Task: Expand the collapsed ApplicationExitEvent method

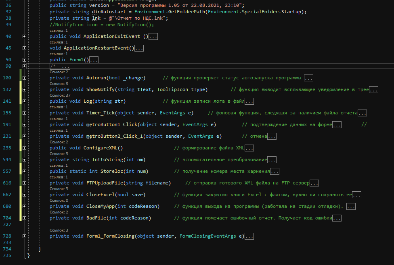Action: [24, 36]
